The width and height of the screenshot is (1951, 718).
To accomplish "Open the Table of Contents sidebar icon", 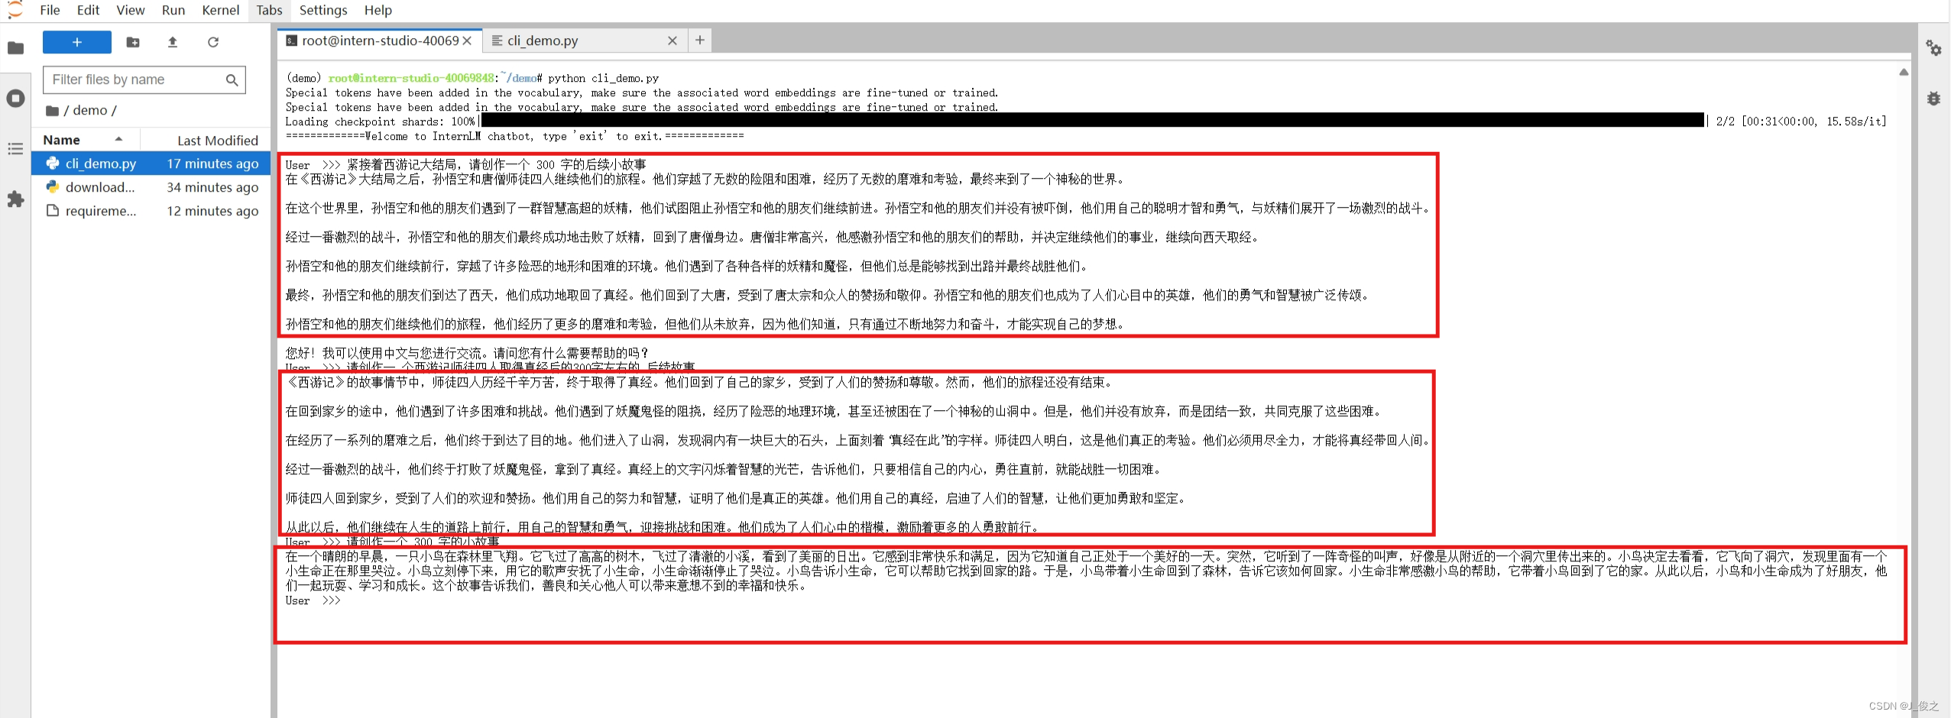I will pyautogui.click(x=15, y=149).
